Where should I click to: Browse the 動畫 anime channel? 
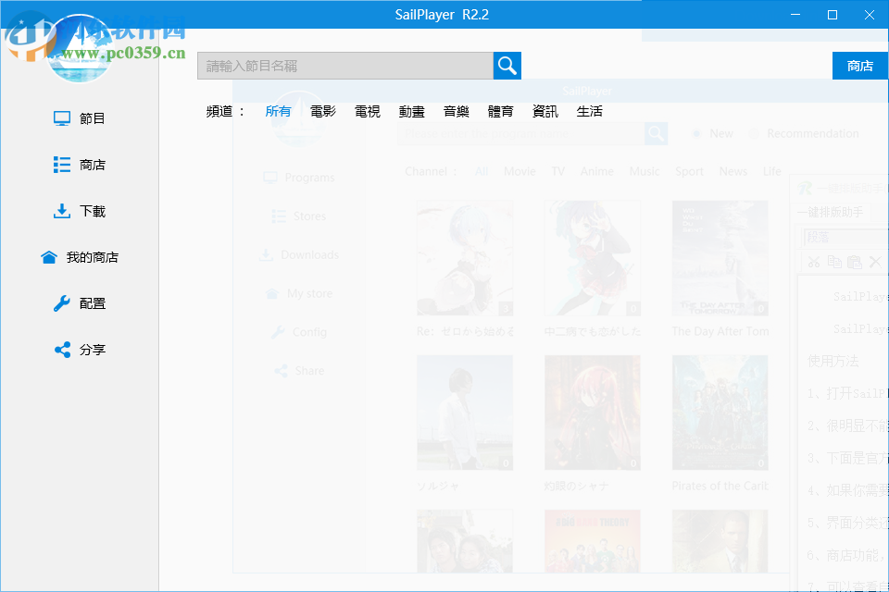(x=411, y=111)
